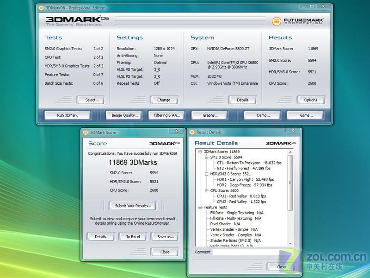Open Filtering & AA... tool
The width and height of the screenshot is (370, 278).
(x=166, y=115)
